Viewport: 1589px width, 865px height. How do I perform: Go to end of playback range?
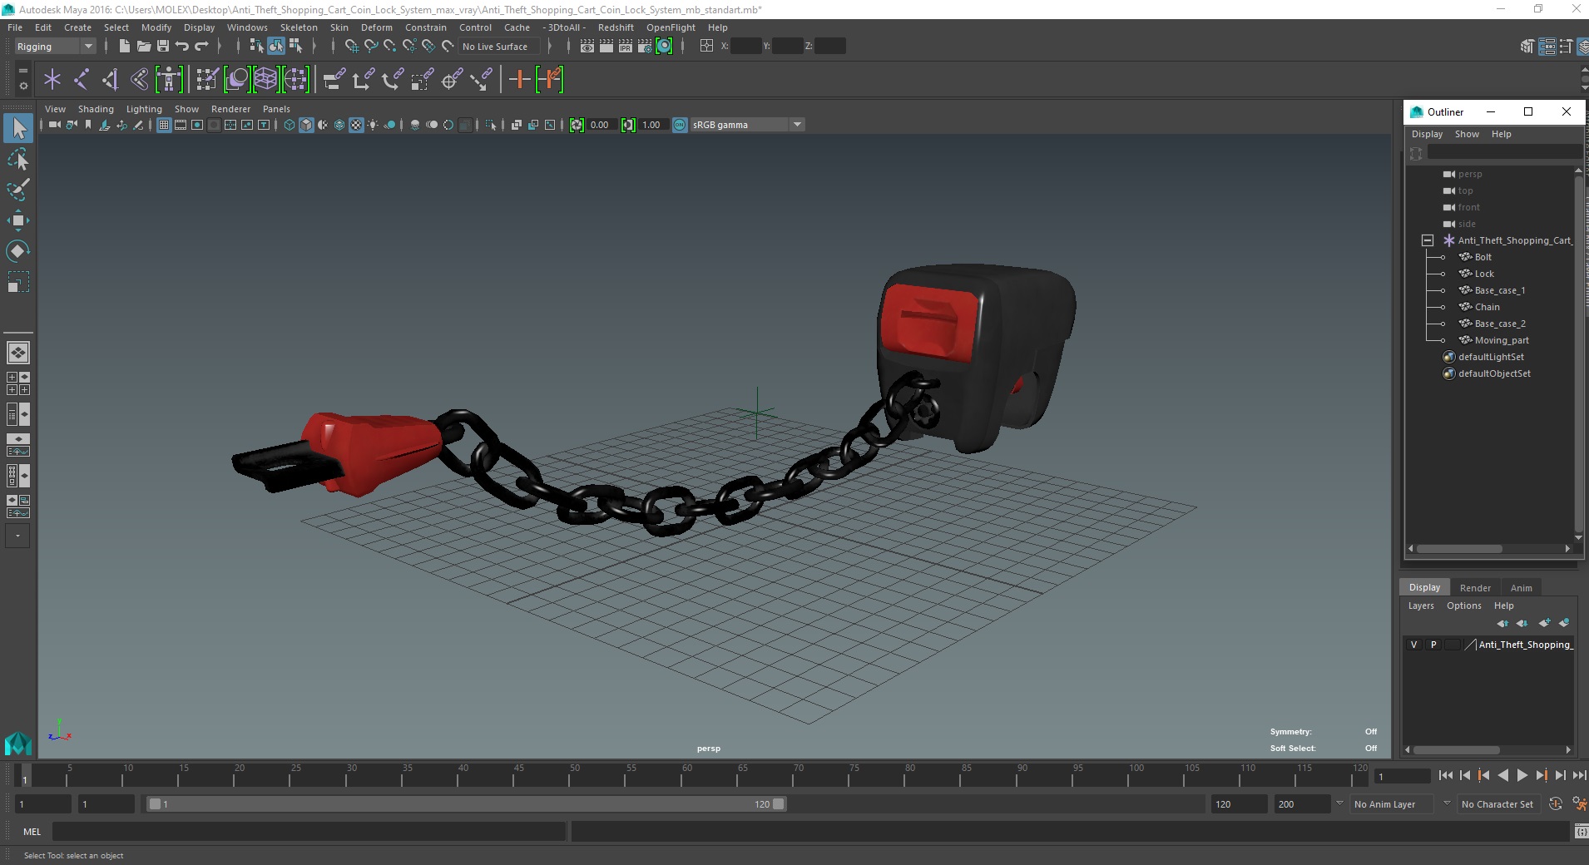[1578, 775]
